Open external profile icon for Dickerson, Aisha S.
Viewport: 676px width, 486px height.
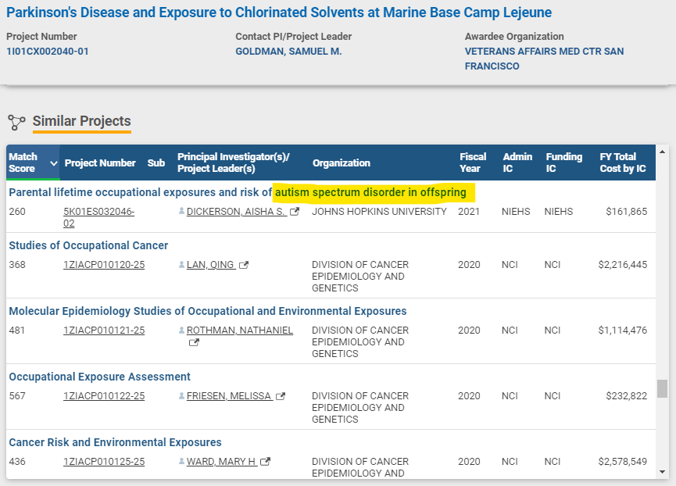295,212
